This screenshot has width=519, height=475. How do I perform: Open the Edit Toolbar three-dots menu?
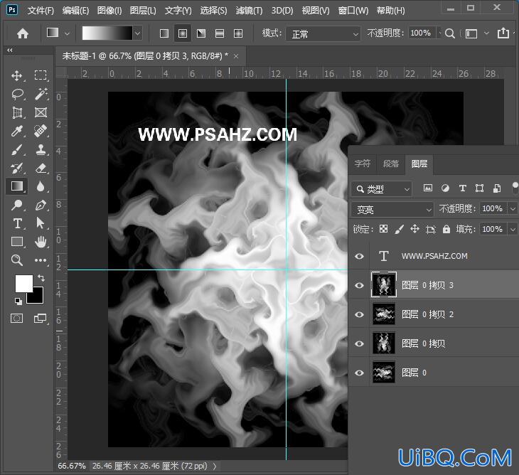pos(41,260)
